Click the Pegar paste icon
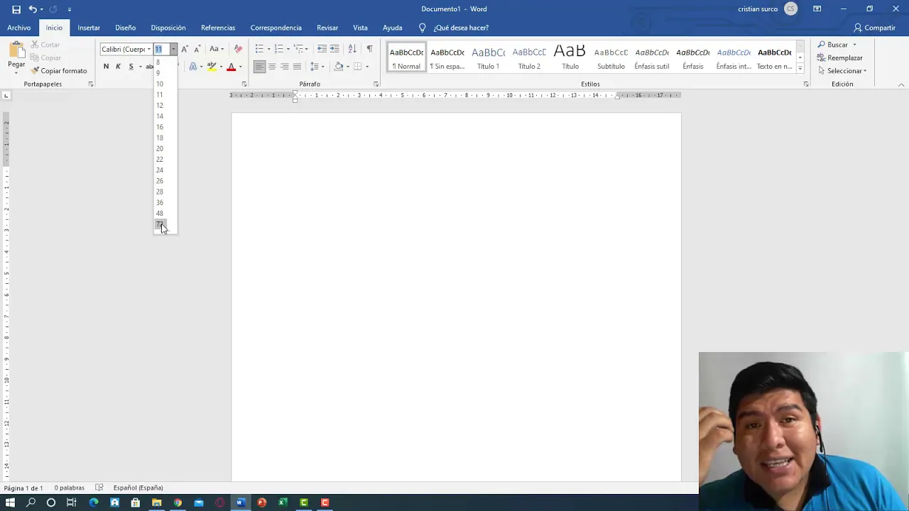Viewport: 909px width, 511px height. click(16, 50)
